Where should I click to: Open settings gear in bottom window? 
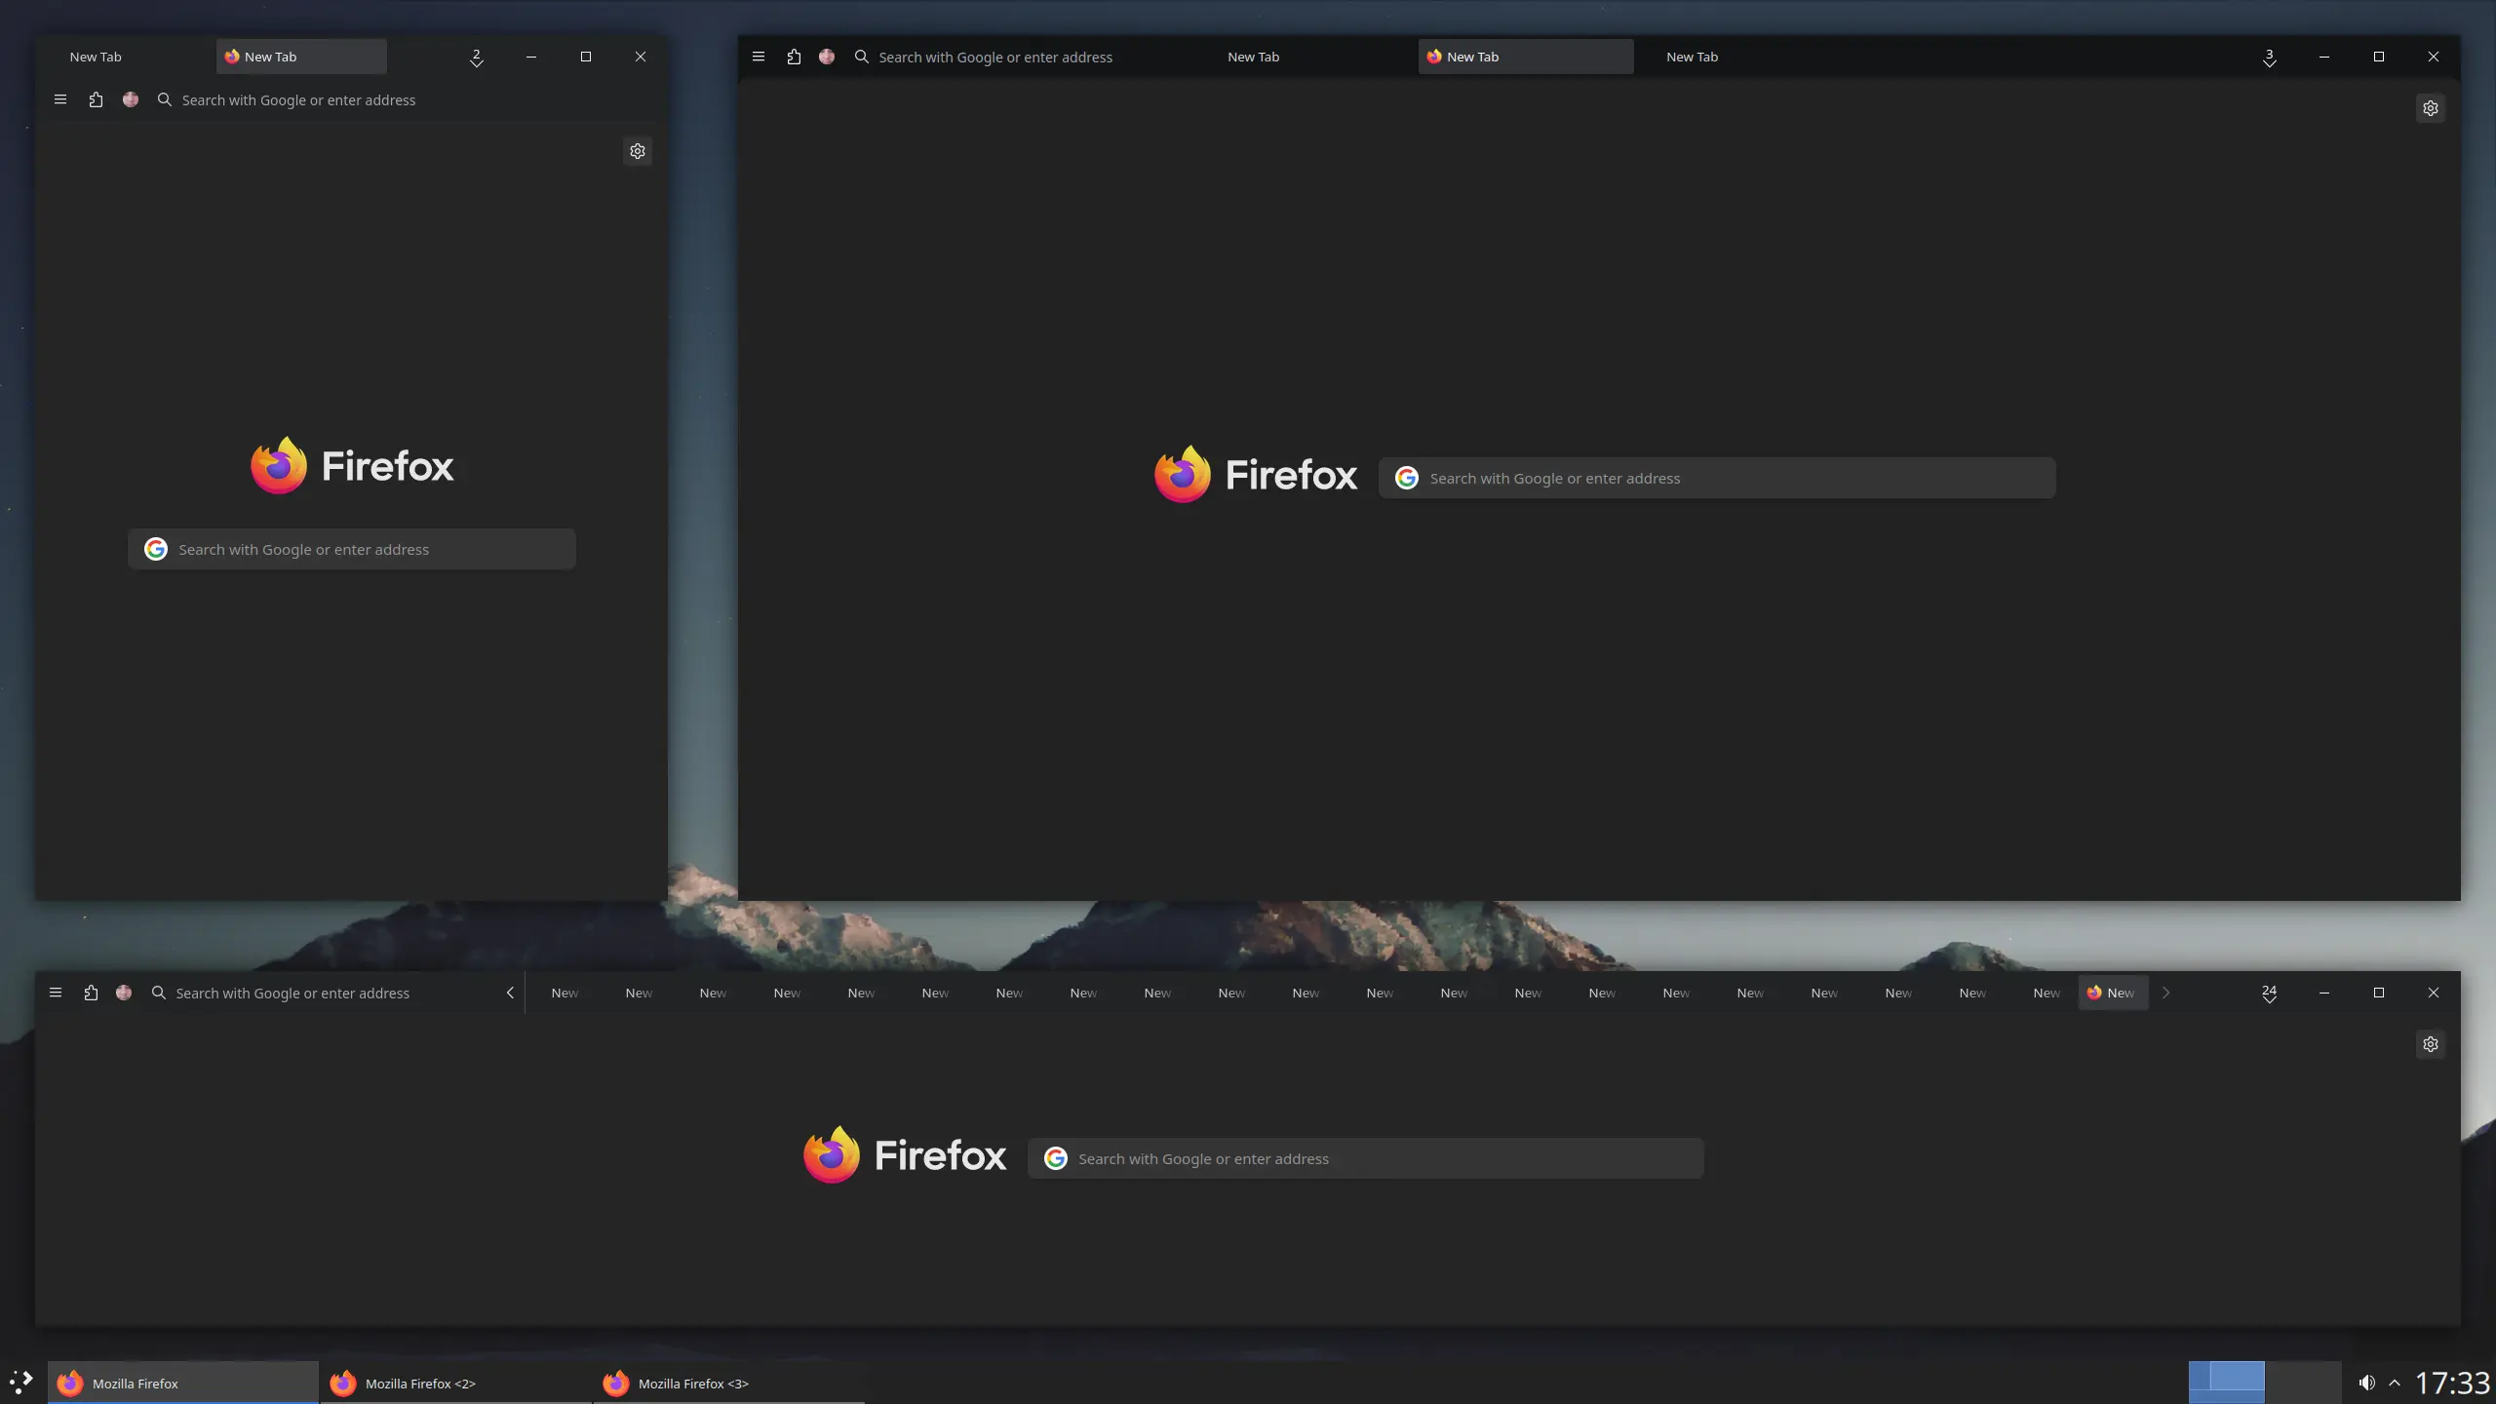coord(2431,1044)
